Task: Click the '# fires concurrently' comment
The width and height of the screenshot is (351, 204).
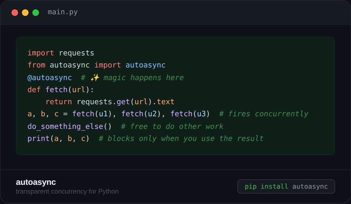Action: coord(264,114)
